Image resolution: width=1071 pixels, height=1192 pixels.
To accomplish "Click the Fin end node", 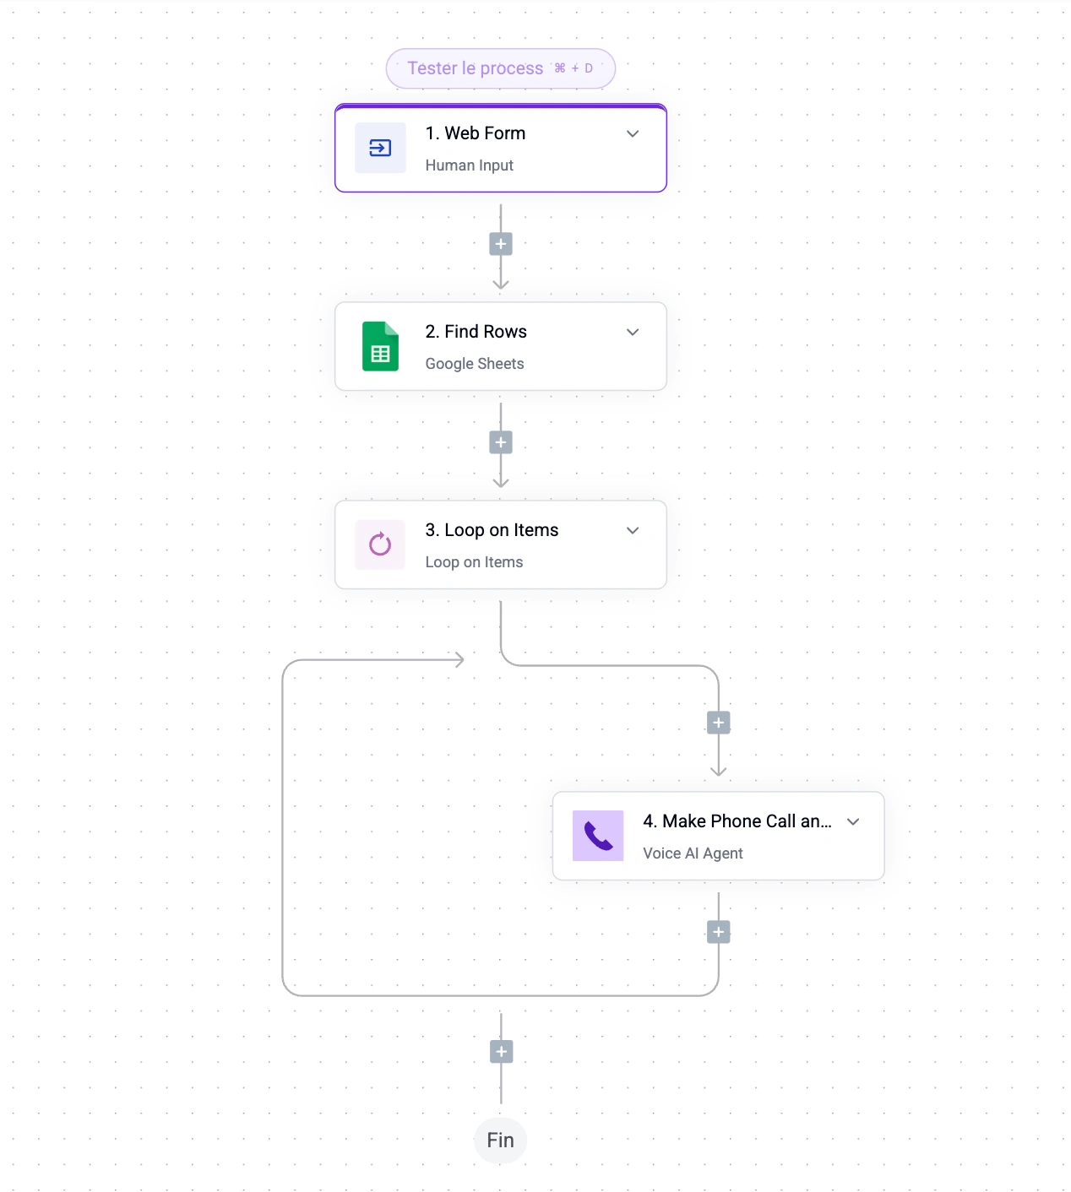I will click(x=500, y=1141).
